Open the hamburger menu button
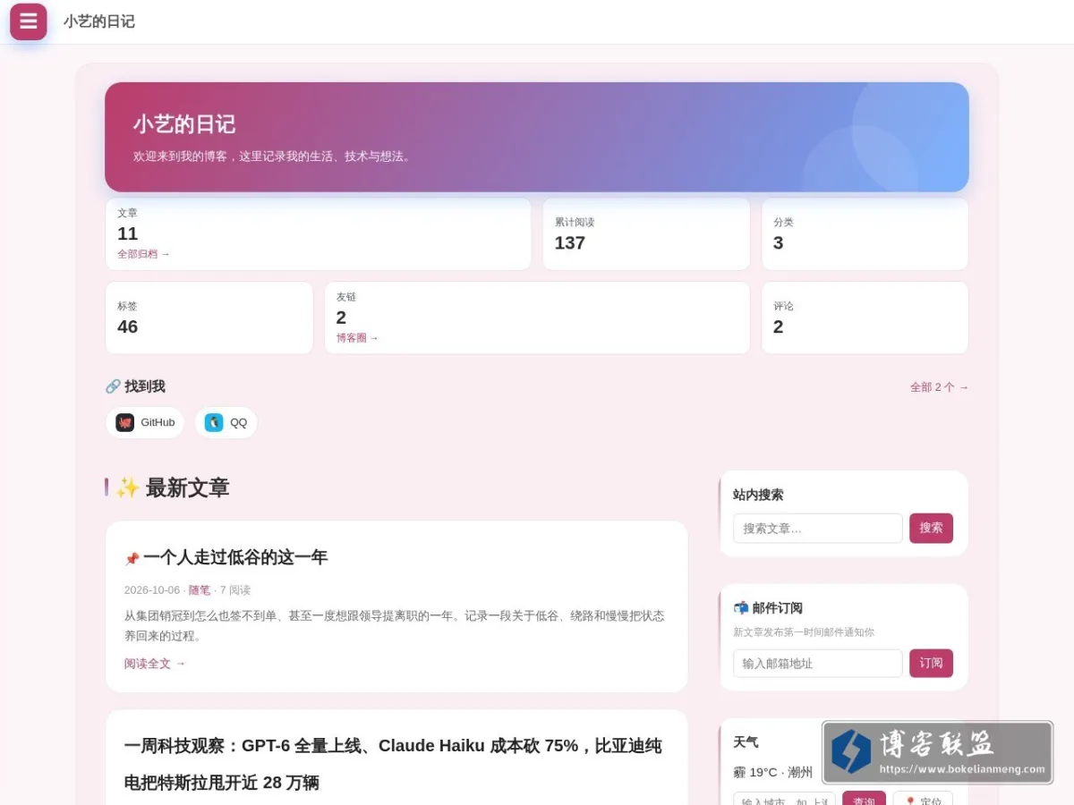 (29, 21)
